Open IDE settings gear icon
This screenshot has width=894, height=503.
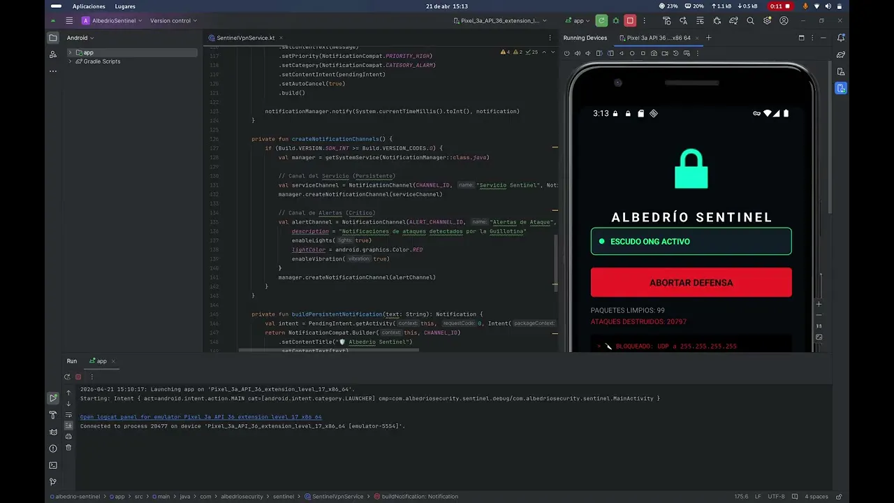[767, 21]
